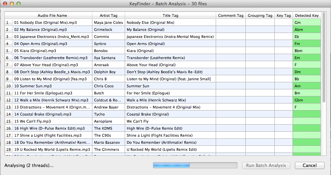
Task: Click artist cell Synkro
Action: (x=109, y=44)
